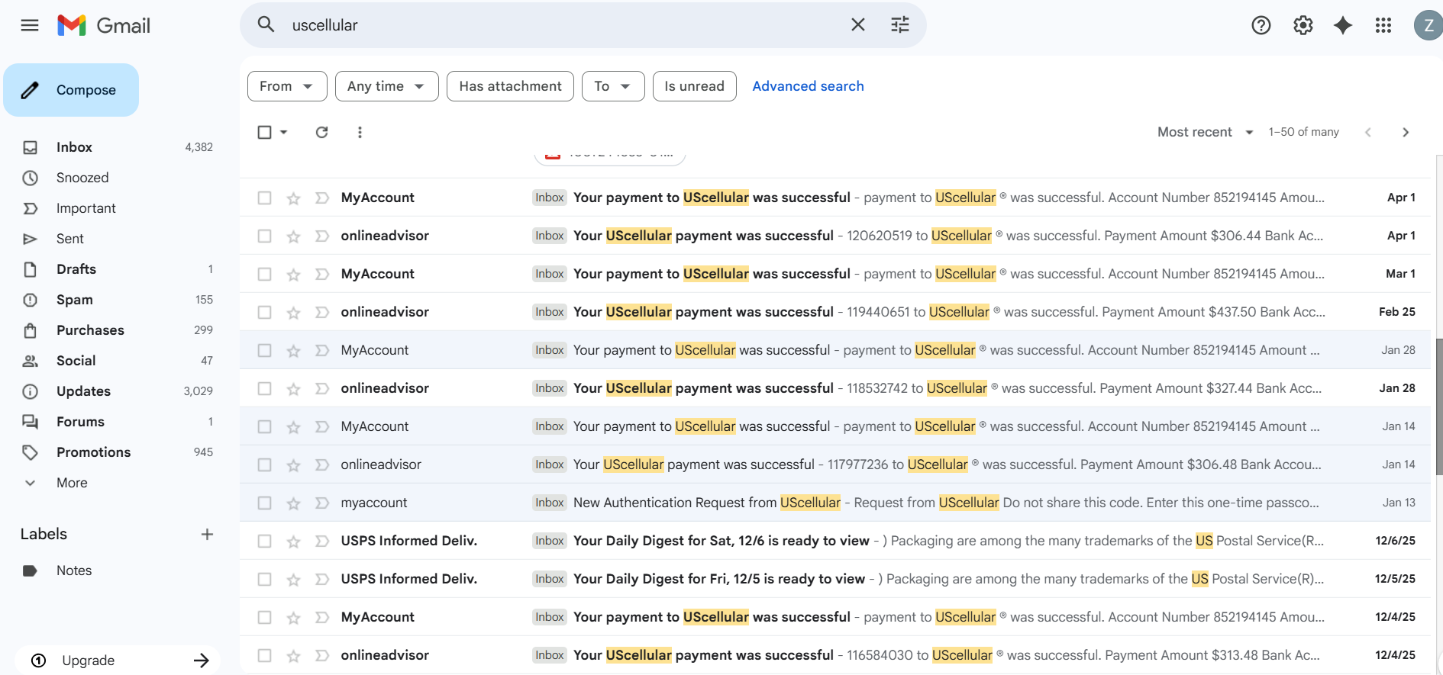Image resolution: width=1443 pixels, height=675 pixels.
Task: Open the Important folder
Action: click(86, 208)
